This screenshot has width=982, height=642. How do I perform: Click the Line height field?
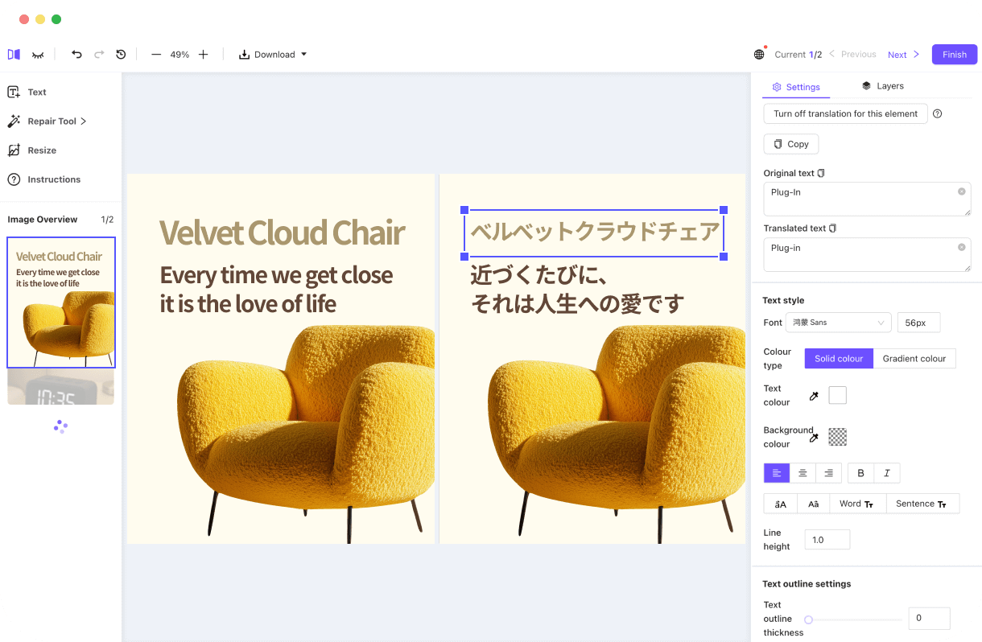(827, 539)
